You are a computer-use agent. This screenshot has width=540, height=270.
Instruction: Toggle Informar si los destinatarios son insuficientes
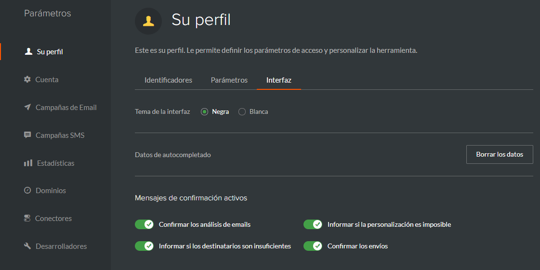pos(145,246)
